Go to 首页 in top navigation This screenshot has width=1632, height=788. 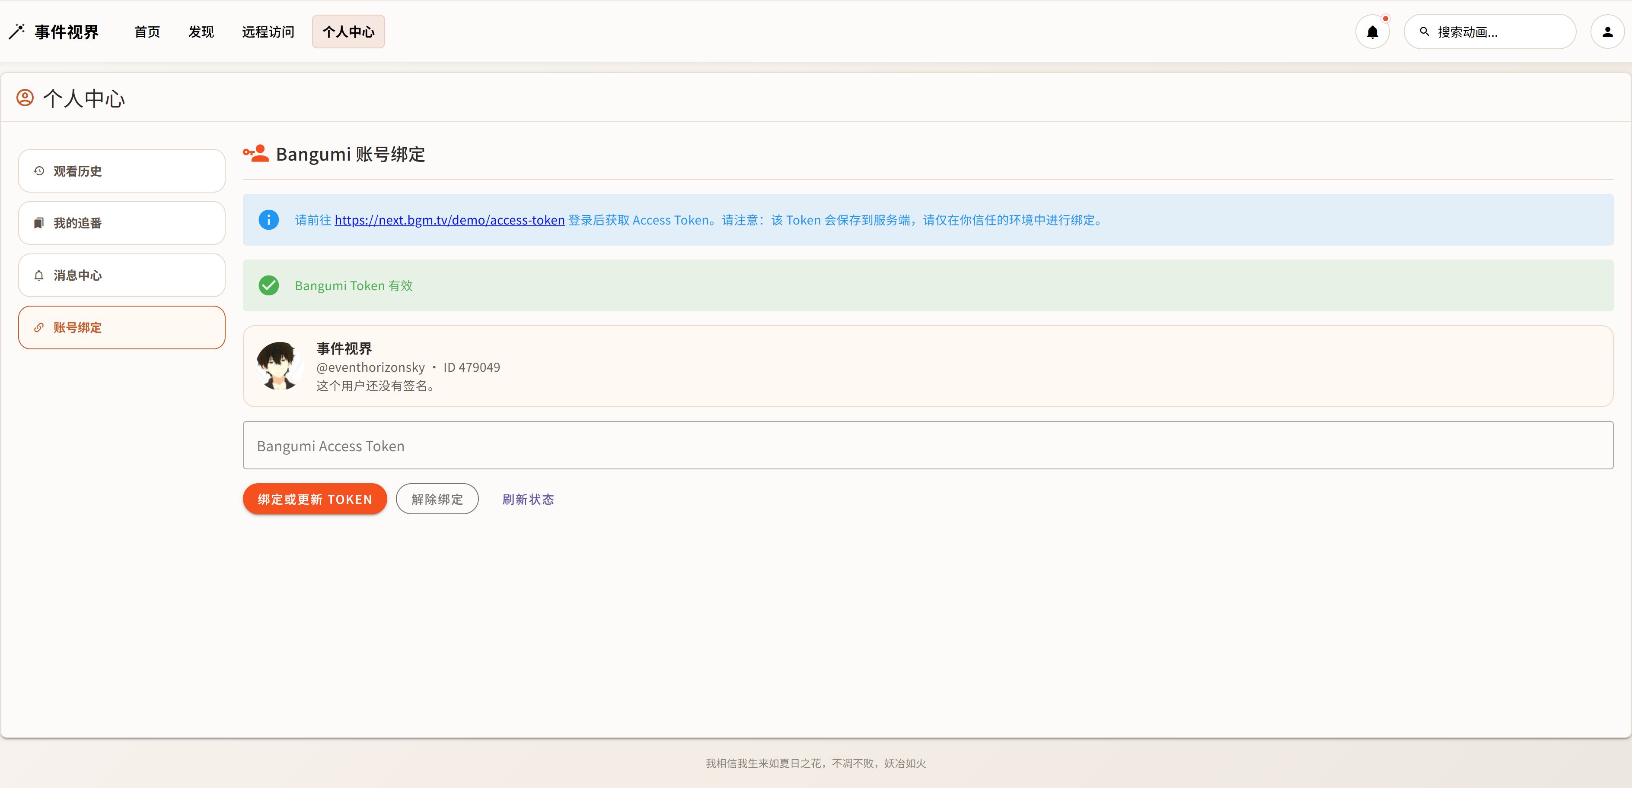coord(147,32)
